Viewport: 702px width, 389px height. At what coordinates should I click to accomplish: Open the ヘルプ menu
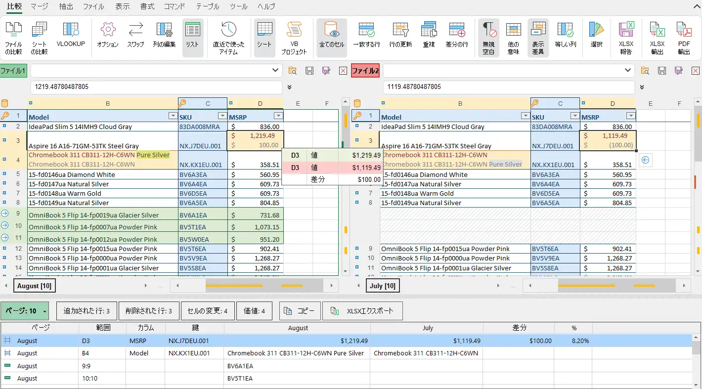coord(266,7)
